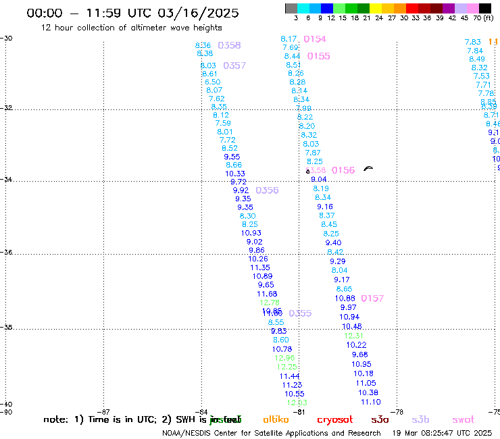Click the title '00:00 – 11:59 UTC 03/16/2025'
The height and width of the screenshot is (439, 500).
click(132, 13)
